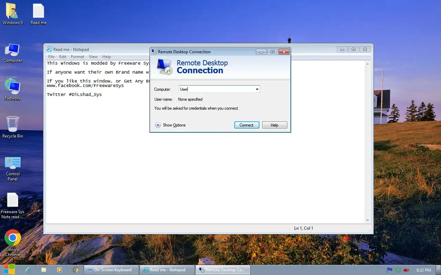Click the clock showing 8:32 PM
The image size is (441, 275).
[x=424, y=270]
